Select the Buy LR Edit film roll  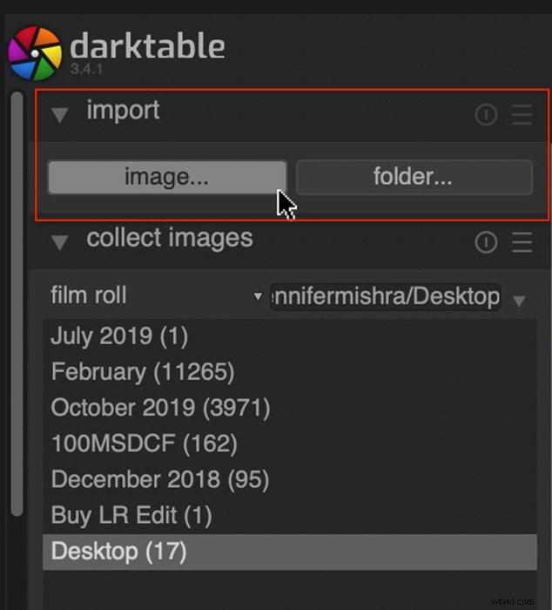point(290,516)
